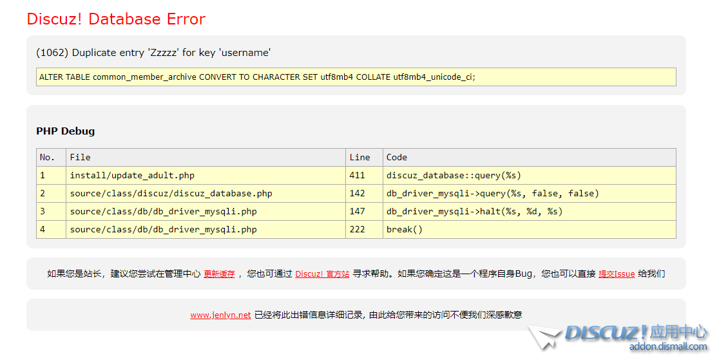719x363 pixels.
Task: Click the 提交Issue link
Action: point(617,274)
